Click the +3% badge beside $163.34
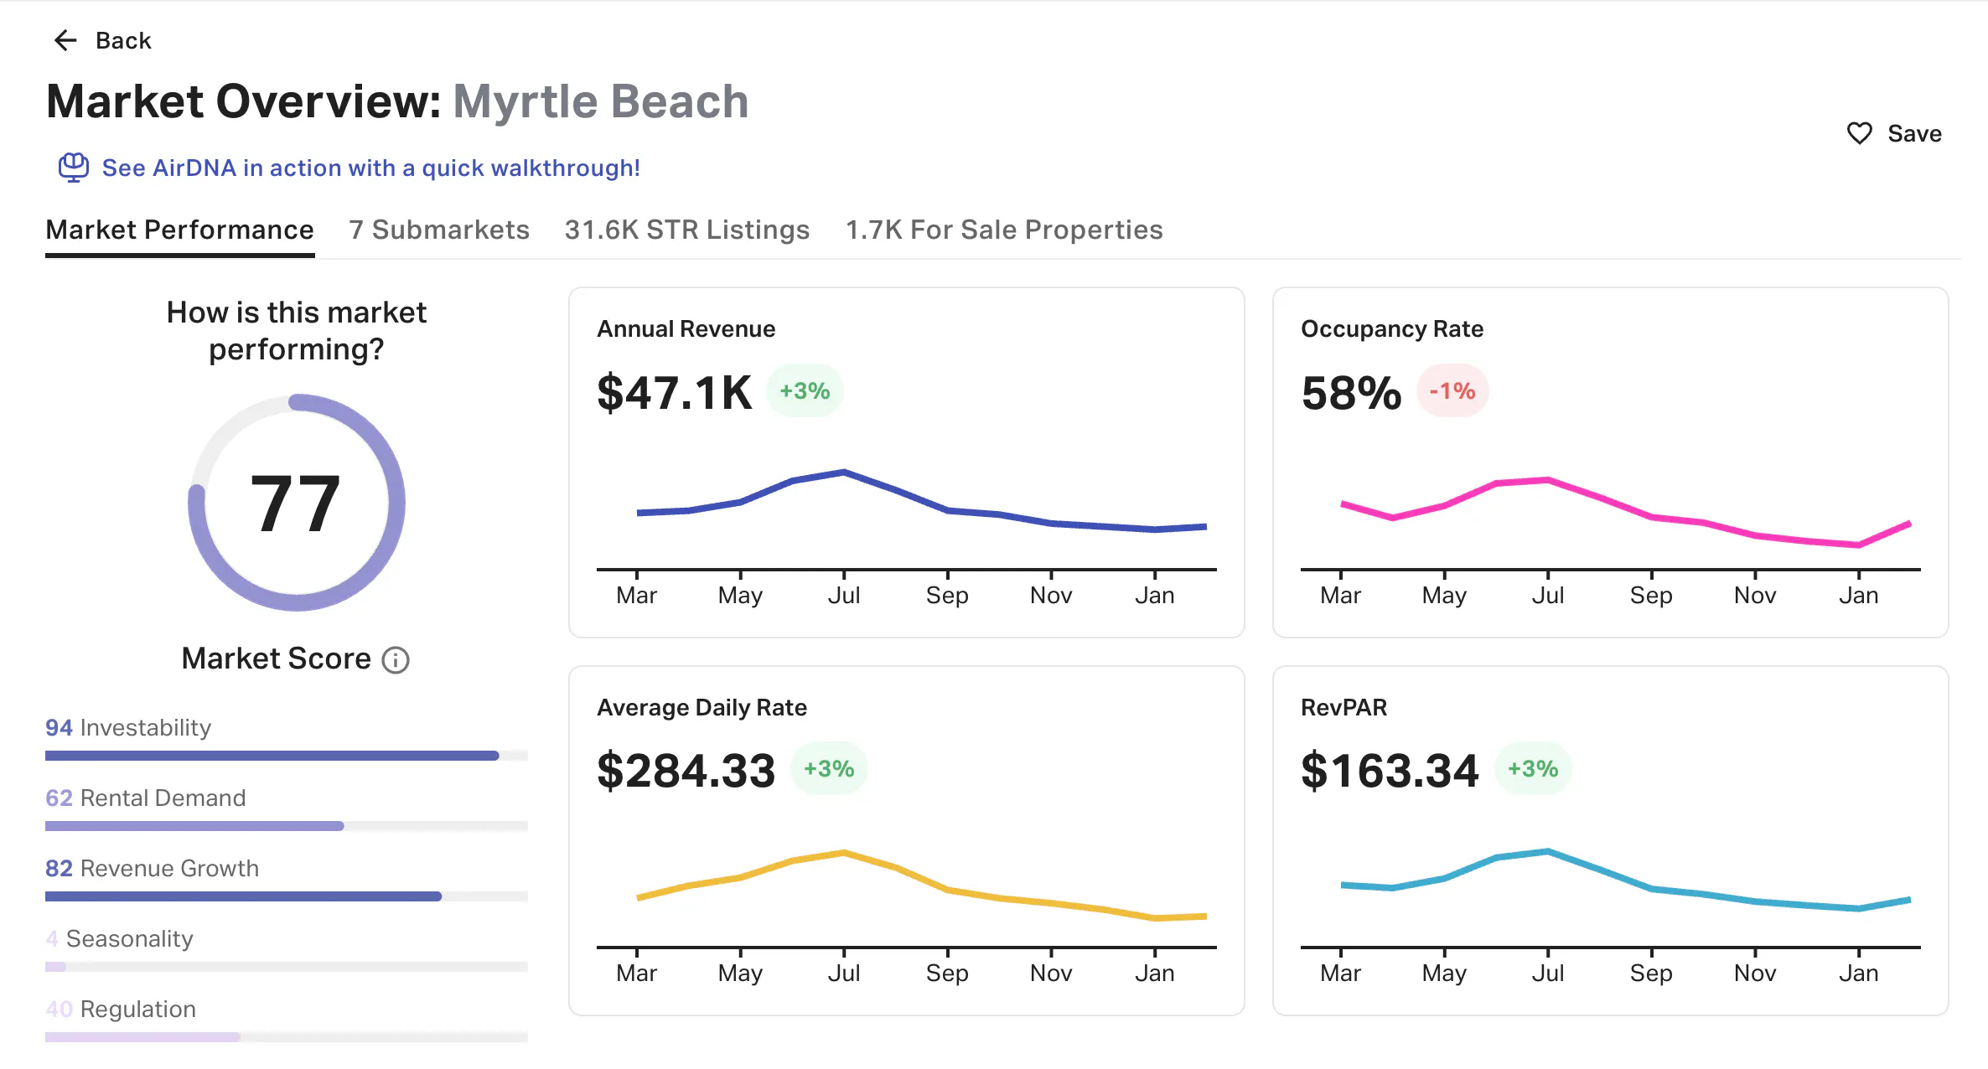1988x1069 pixels. point(1533,768)
